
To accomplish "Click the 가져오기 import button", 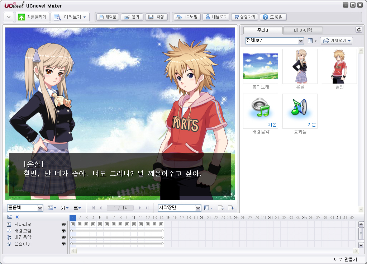I will point(336,41).
